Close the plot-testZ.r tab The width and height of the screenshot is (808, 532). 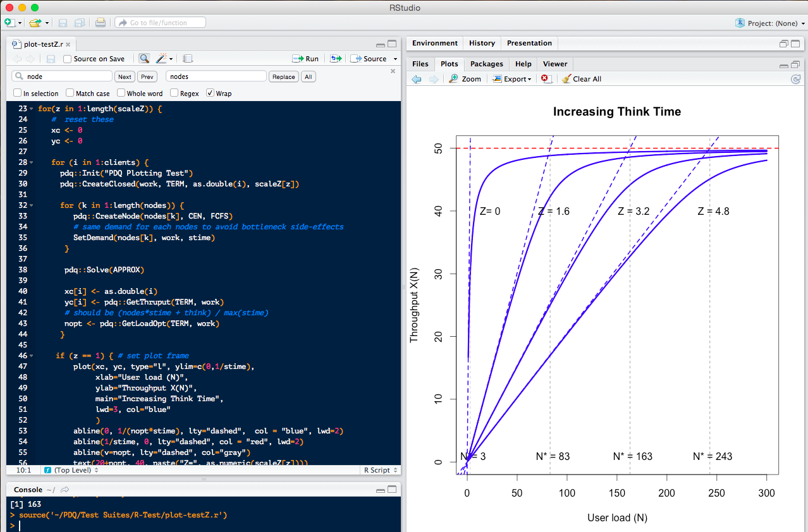(68, 45)
